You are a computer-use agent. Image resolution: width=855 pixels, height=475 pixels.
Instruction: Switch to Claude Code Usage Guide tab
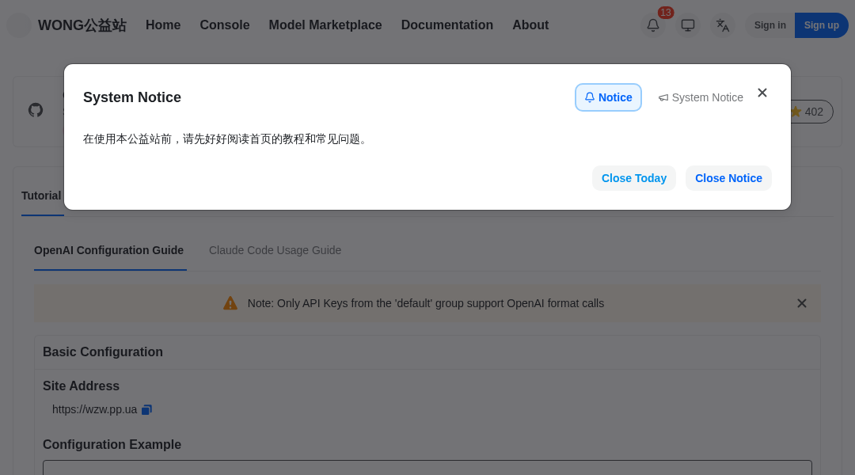(x=275, y=250)
